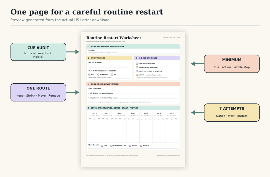The width and height of the screenshot is (270, 177).
Task: Click the '4 · BUILD THE MINIMUM VERSION' header
Action: [133, 84]
